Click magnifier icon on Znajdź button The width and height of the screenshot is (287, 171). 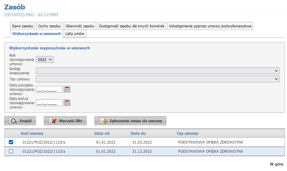click(13, 121)
